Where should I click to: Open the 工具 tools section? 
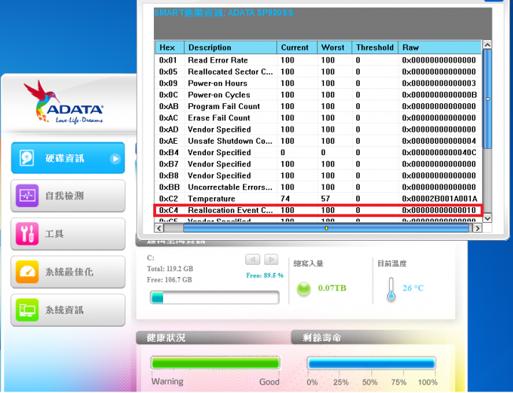(x=68, y=234)
